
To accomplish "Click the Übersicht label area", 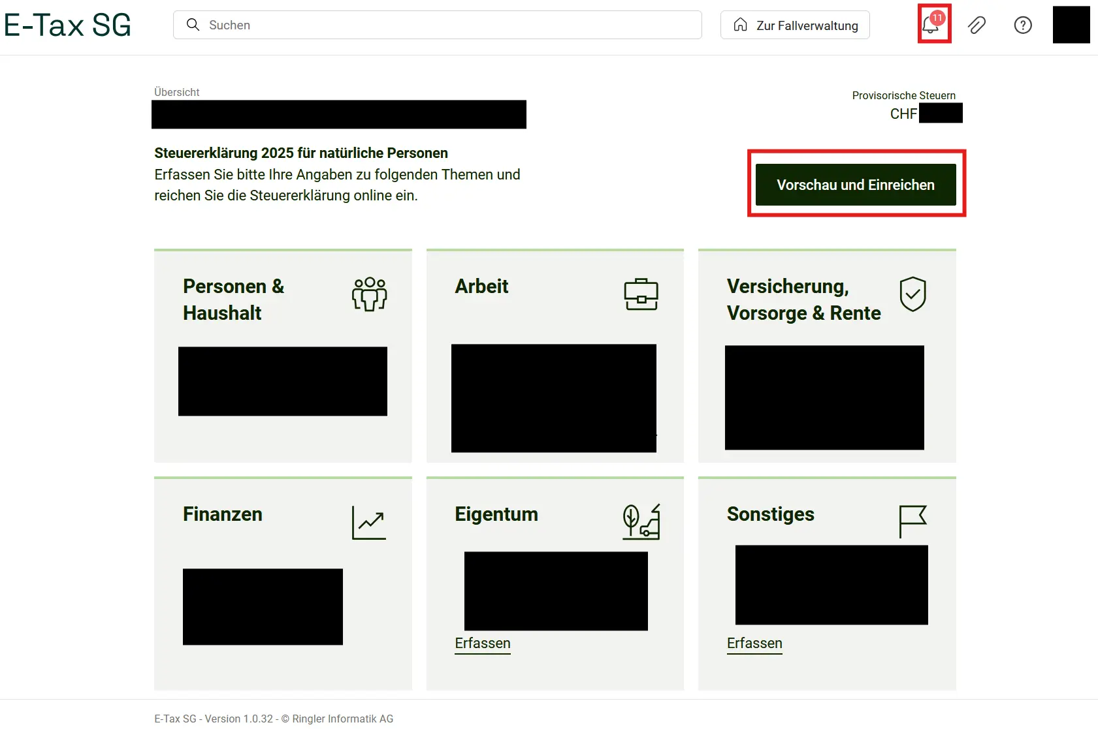I will coord(176,92).
